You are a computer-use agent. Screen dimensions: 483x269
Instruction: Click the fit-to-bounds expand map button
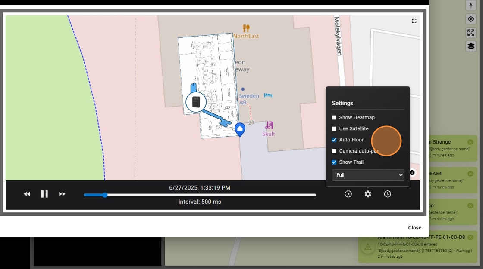[470, 33]
